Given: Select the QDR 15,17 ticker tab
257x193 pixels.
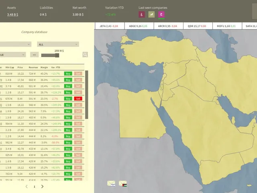Looking at the screenshot, I should pyautogui.click(x=198, y=26).
